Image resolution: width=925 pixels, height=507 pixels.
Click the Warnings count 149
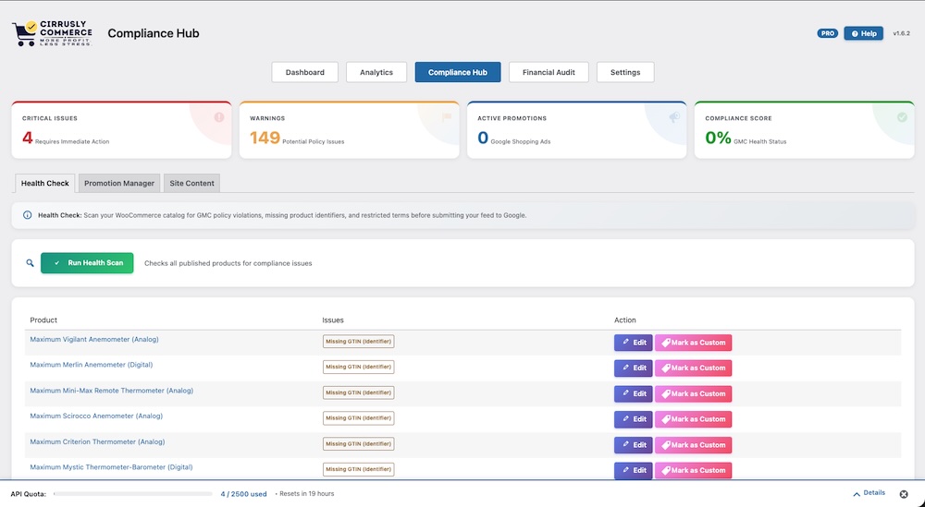(x=265, y=138)
